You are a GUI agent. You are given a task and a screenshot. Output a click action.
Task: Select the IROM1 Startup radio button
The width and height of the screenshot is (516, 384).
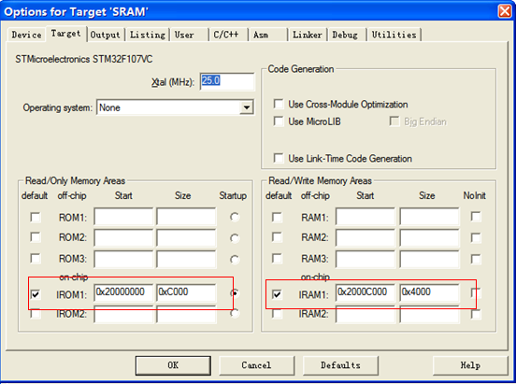[235, 292]
